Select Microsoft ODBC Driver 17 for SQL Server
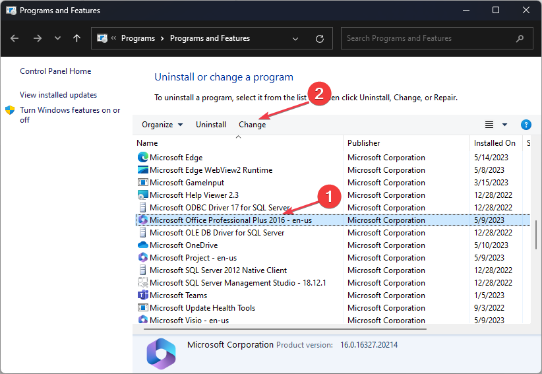Screen dimensions: 542x374 (220, 208)
